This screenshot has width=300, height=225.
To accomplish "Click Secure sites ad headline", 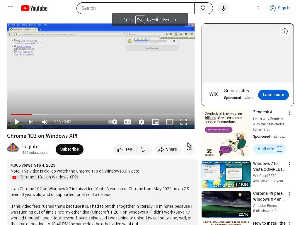I will [x=236, y=91].
